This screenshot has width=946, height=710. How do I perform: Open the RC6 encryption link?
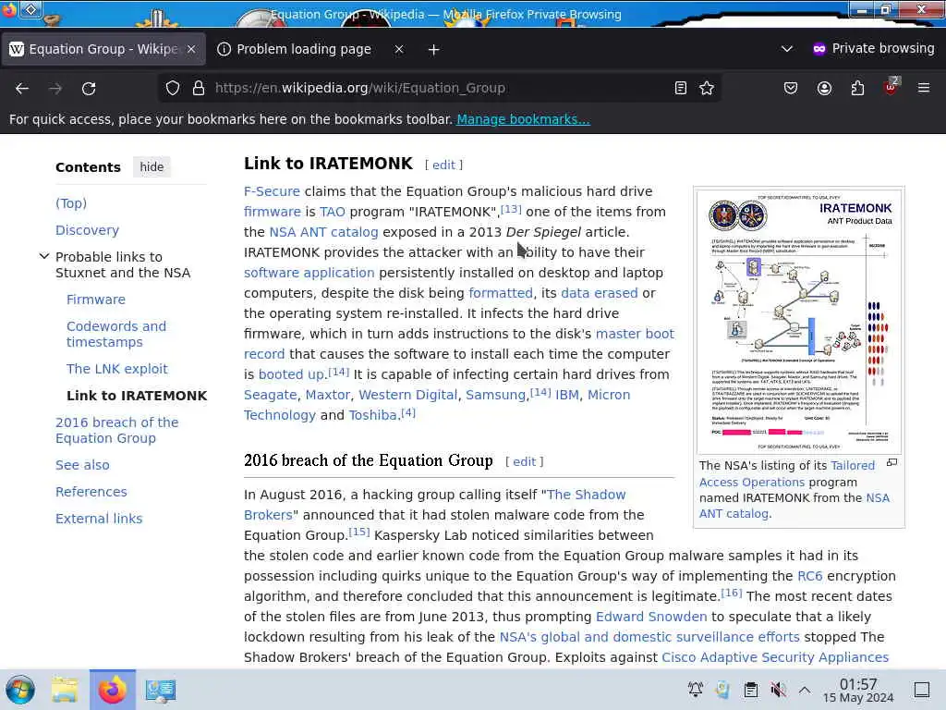pyautogui.click(x=809, y=576)
